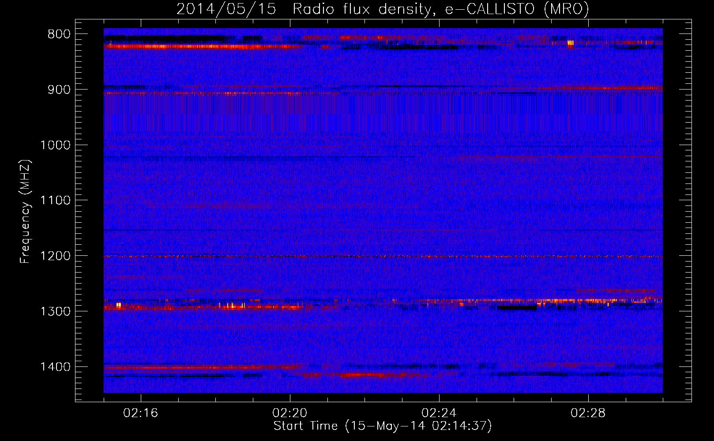Click the 900 frequency tick label
The width and height of the screenshot is (714, 441).
click(x=59, y=90)
